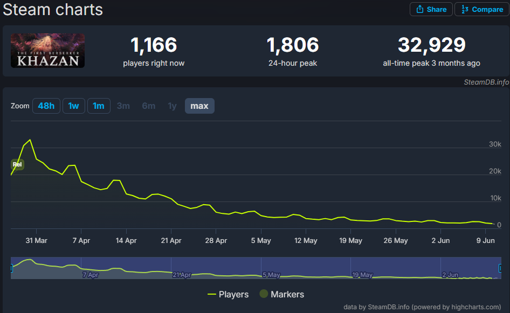Click the 1,166 players right now stat
The height and width of the screenshot is (313, 510).
[154, 45]
